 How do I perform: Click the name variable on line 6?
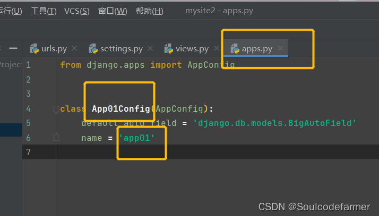(x=92, y=138)
